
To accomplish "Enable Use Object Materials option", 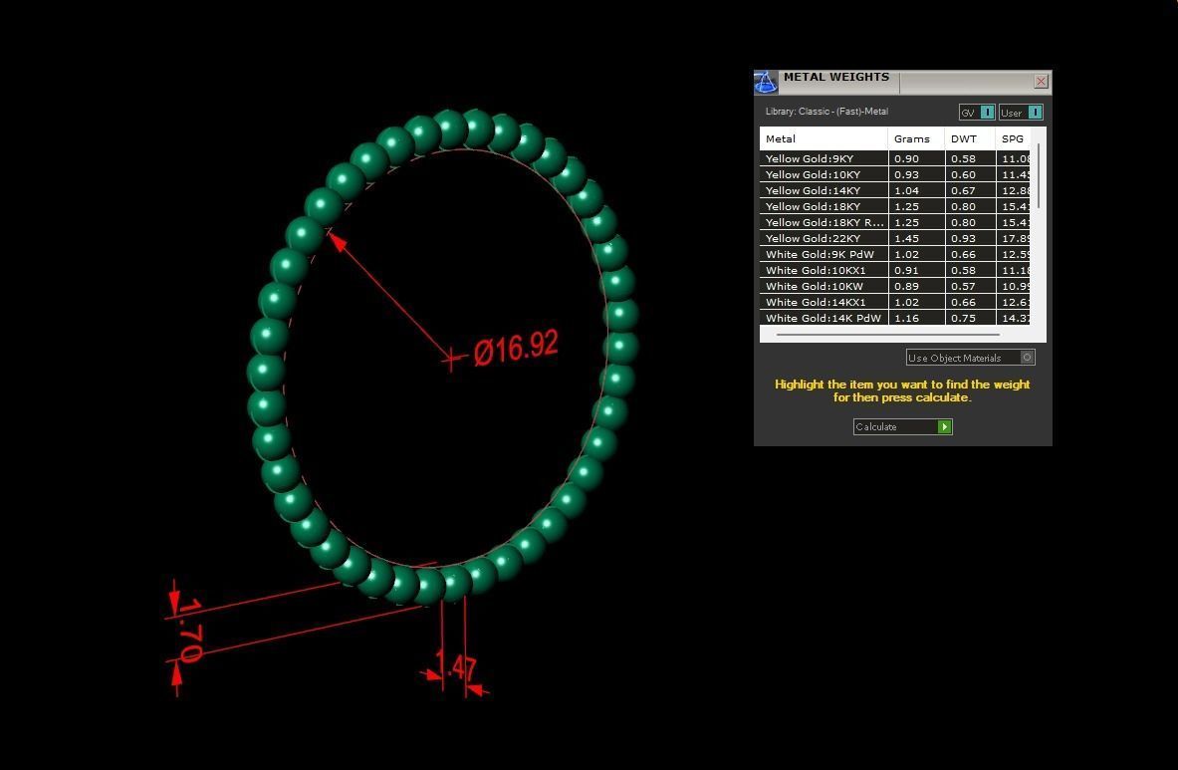I will pyautogui.click(x=971, y=358).
